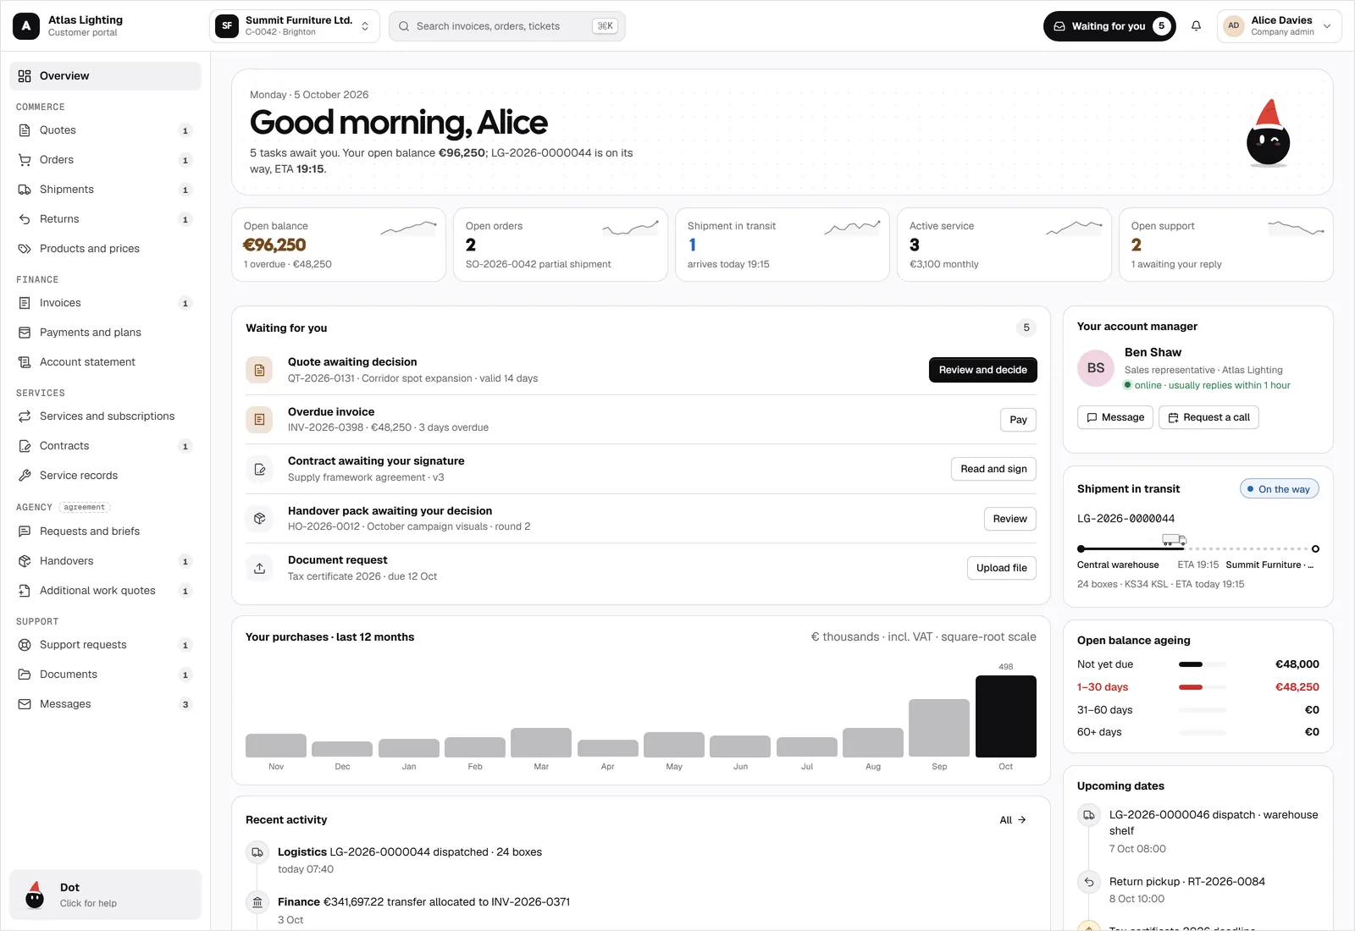Click the agreement tag next to Agency
Screen dimensions: 1355x931
[x=85, y=508]
